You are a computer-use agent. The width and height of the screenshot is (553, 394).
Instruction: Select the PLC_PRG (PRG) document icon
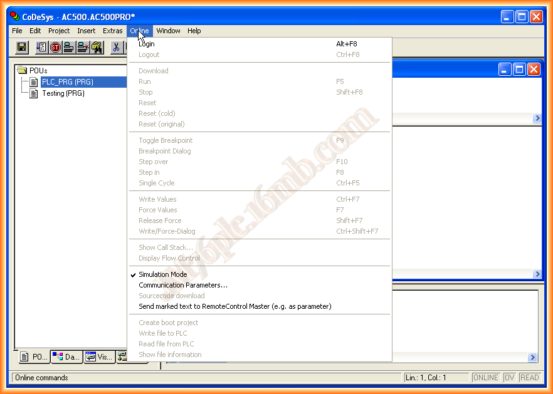tap(34, 82)
